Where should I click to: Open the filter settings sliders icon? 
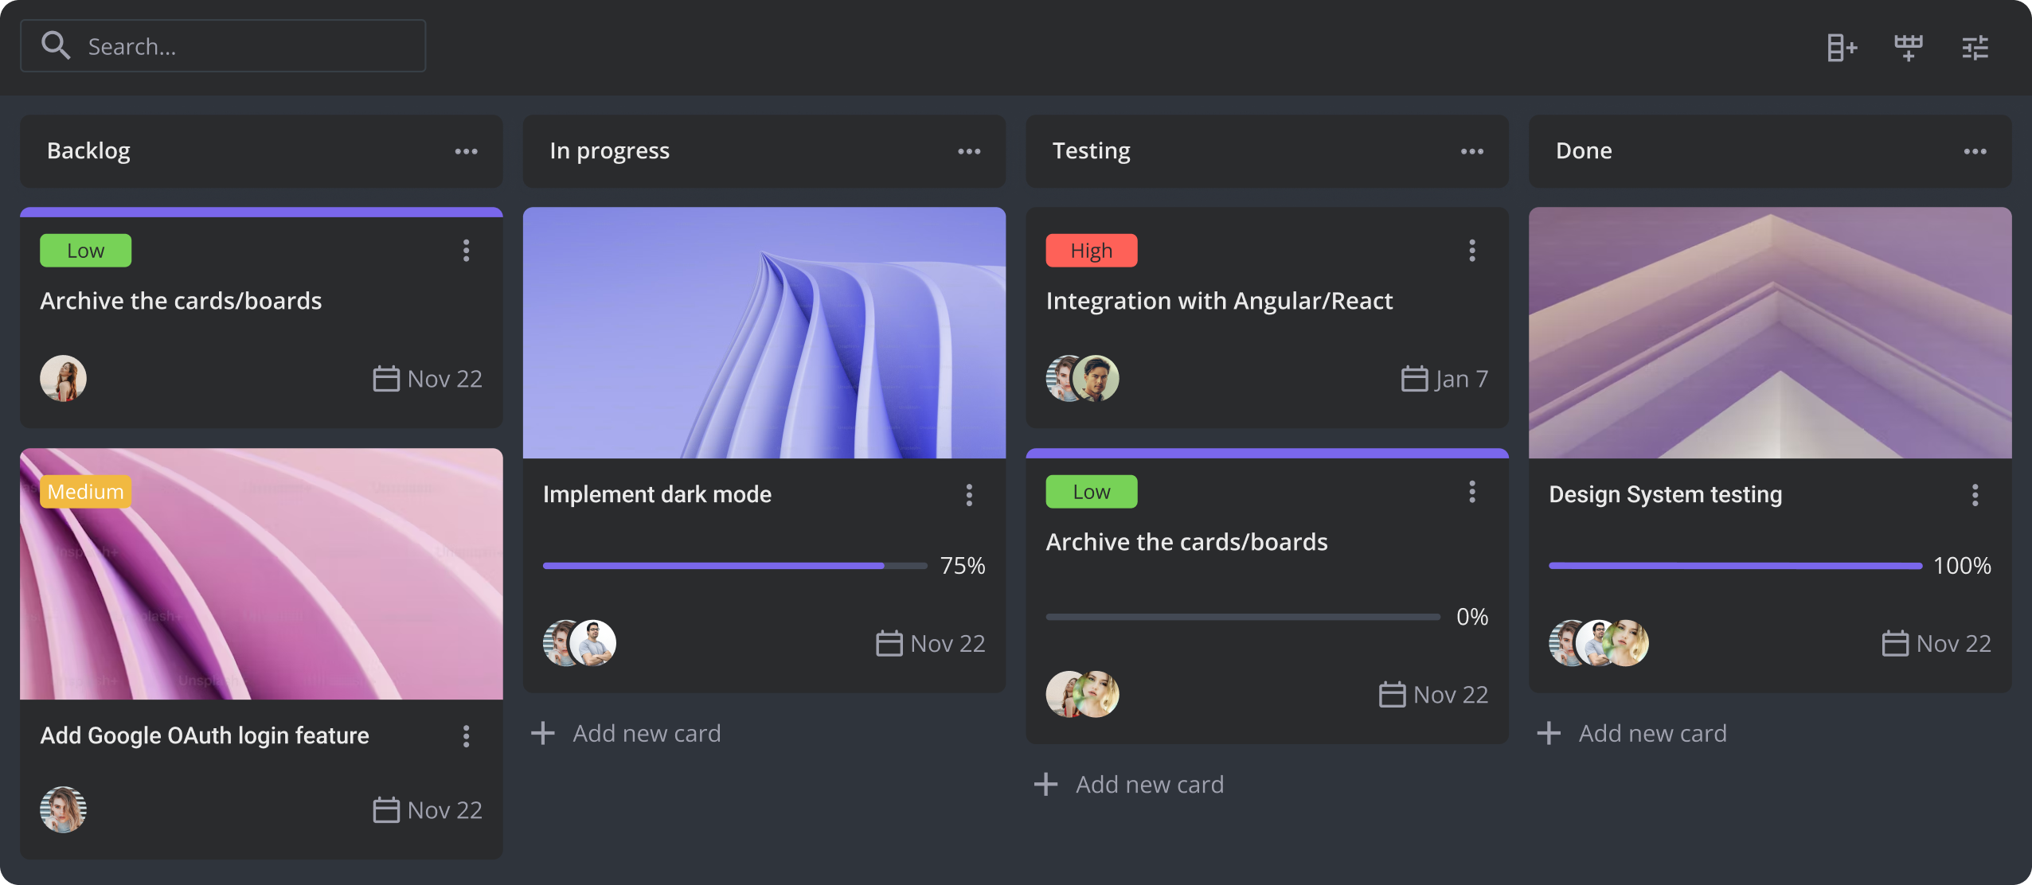(1975, 48)
